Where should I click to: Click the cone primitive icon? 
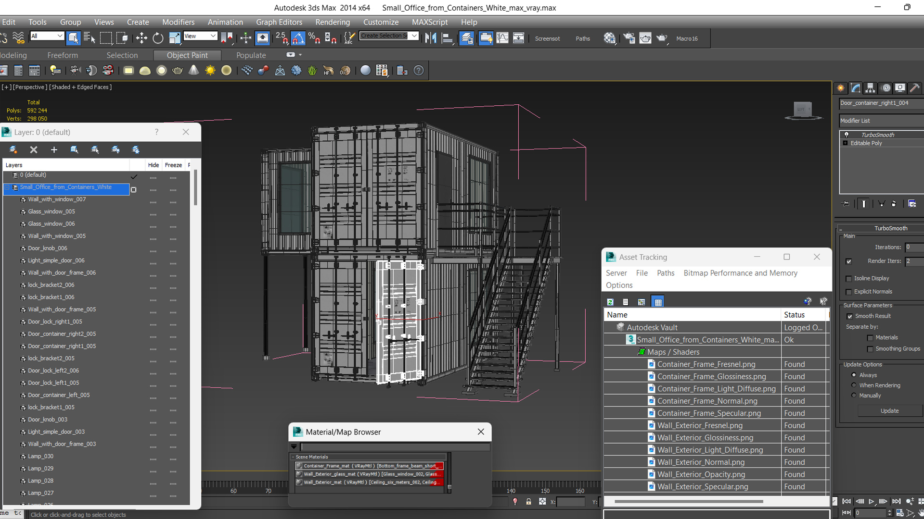click(193, 71)
